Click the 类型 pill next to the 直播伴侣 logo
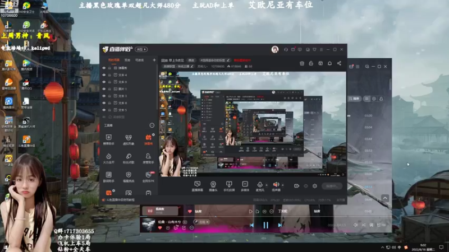 click(141, 49)
